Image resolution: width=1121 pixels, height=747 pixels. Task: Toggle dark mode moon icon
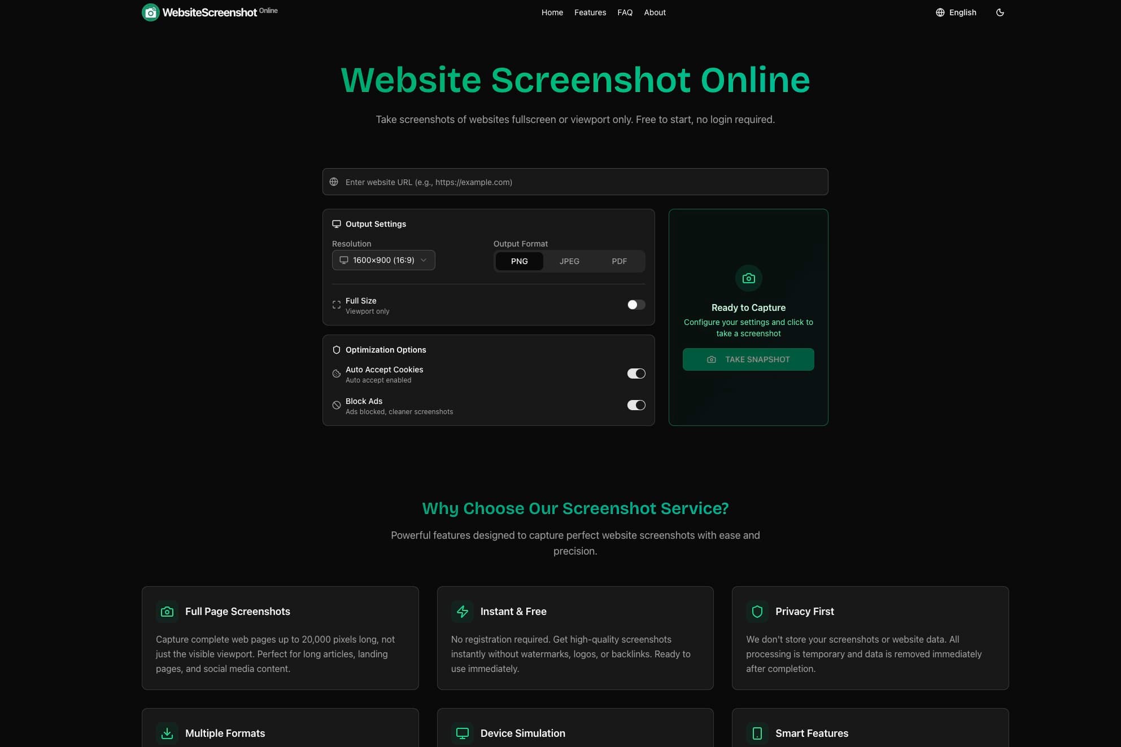click(1000, 12)
